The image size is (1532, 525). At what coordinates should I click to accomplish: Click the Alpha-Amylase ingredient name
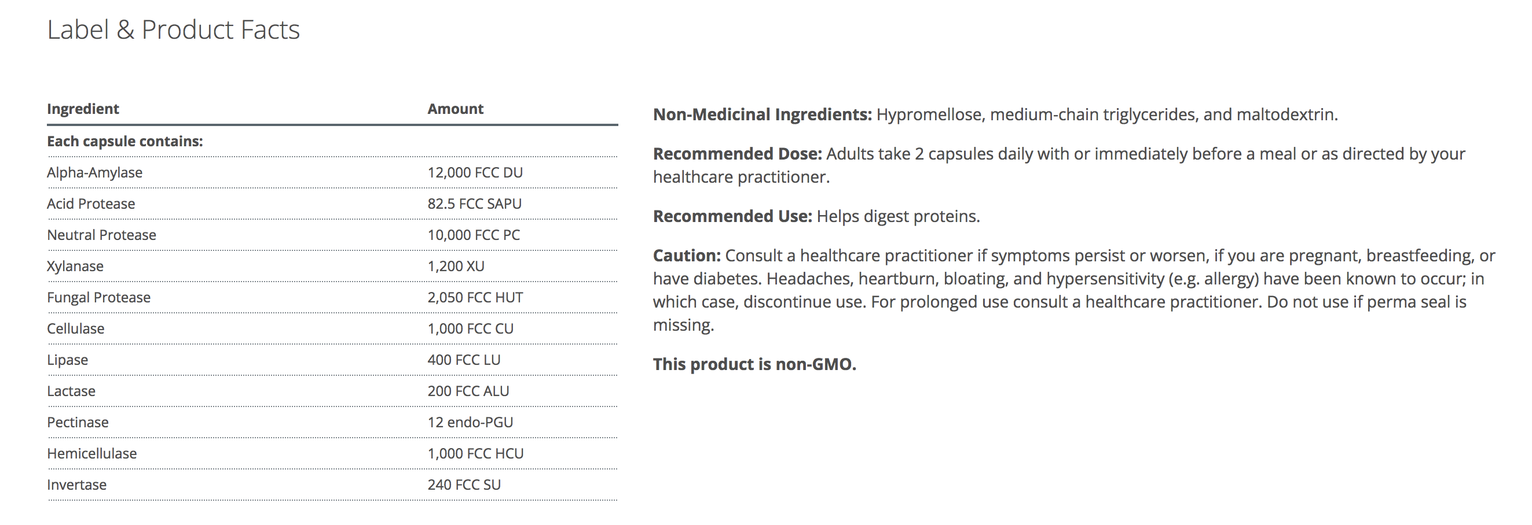[94, 173]
